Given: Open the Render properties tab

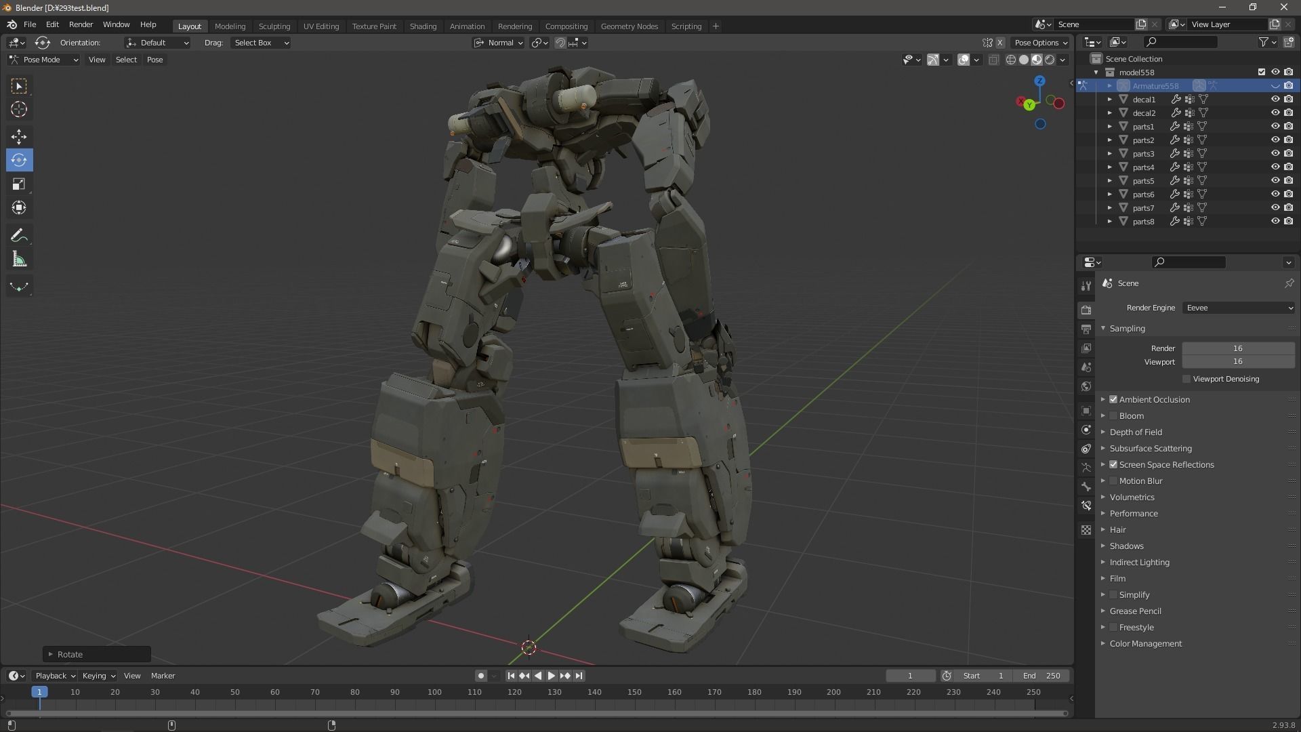Looking at the screenshot, I should click(x=1086, y=310).
